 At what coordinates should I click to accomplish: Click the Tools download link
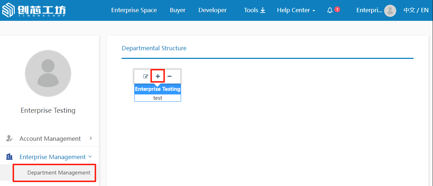(254, 10)
